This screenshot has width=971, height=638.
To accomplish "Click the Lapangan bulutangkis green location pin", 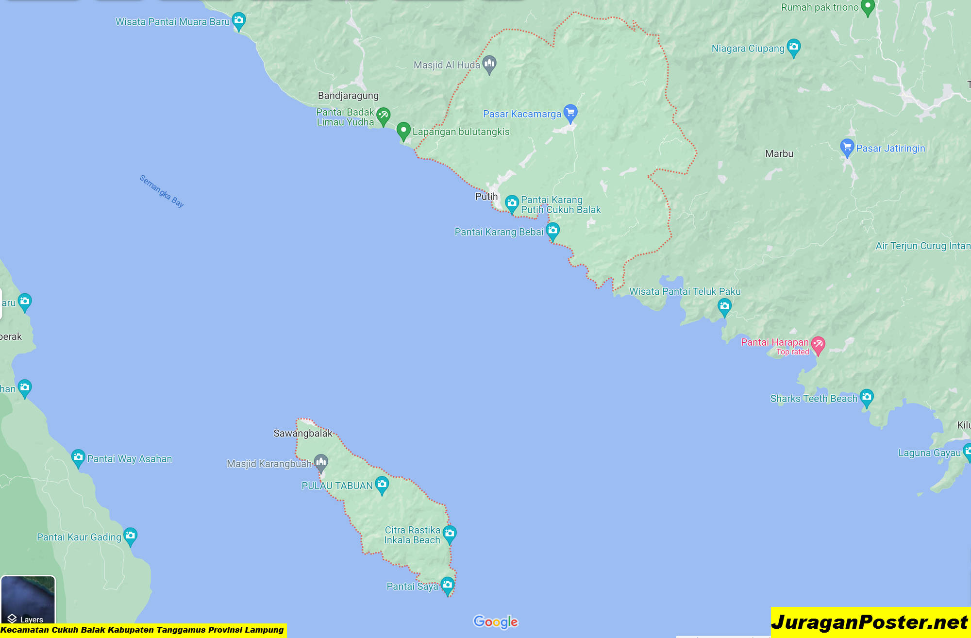I will (x=403, y=131).
